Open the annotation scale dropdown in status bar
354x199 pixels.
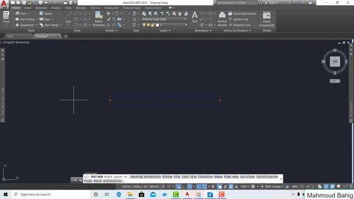pyautogui.click(x=244, y=187)
